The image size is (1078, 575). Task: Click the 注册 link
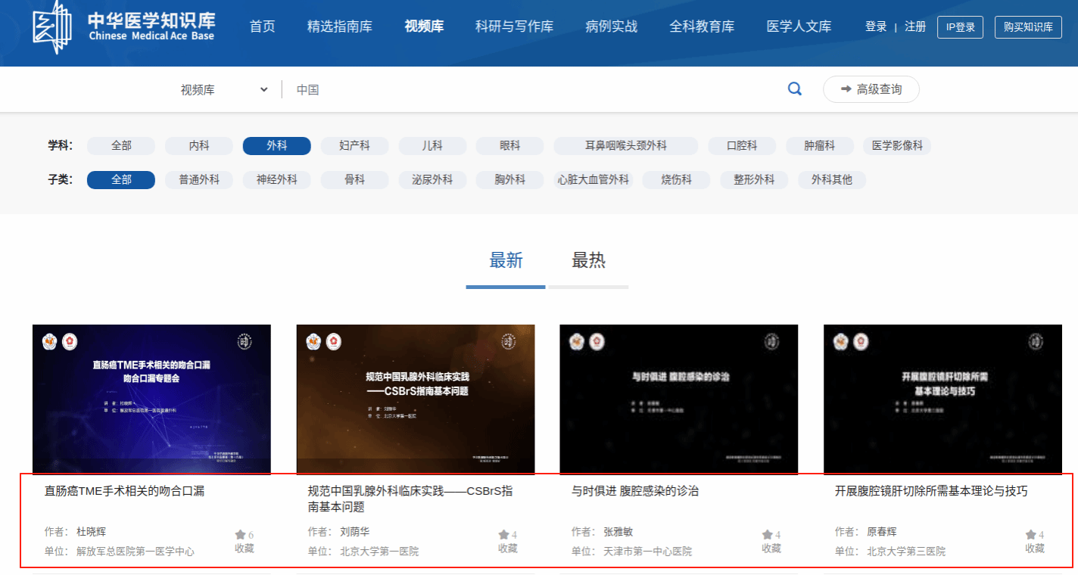click(x=915, y=26)
